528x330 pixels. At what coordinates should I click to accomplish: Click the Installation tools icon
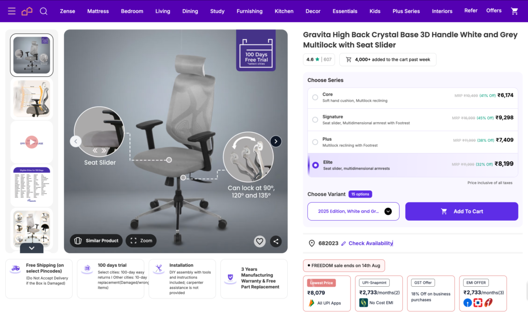[x=159, y=268]
